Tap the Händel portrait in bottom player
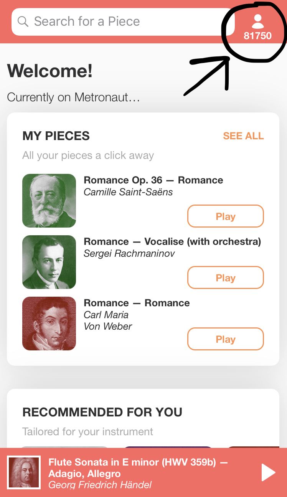The height and width of the screenshot is (497, 287). [24, 472]
